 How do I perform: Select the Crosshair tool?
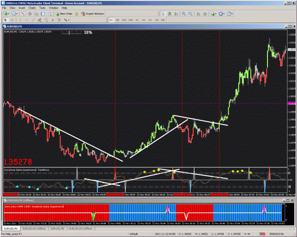pyautogui.click(x=12, y=20)
